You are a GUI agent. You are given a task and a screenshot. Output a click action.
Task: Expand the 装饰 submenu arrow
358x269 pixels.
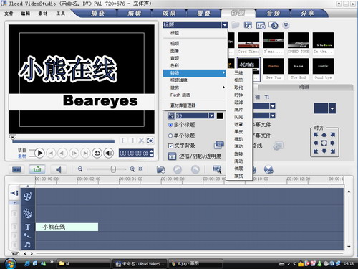[x=223, y=88]
